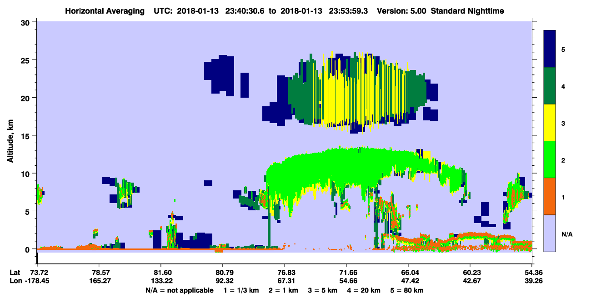The height and width of the screenshot is (303, 591).
Task: Click longitude value '92.32'
Action: click(222, 281)
